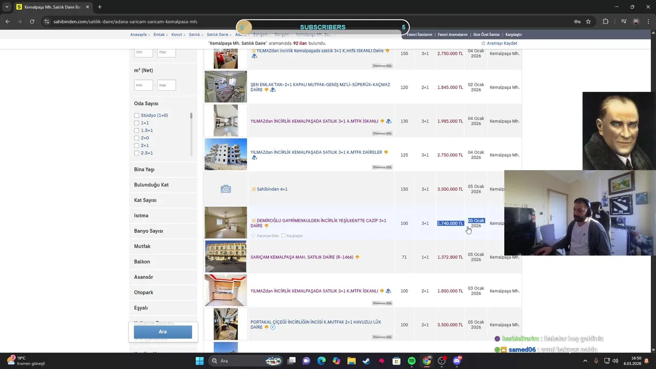Image resolution: width=656 pixels, height=369 pixels.
Task: Check the Stüdyo (1+0) room option
Action: [137, 115]
